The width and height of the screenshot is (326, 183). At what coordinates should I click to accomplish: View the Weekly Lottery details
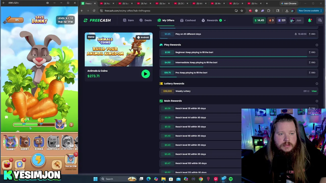314,91
